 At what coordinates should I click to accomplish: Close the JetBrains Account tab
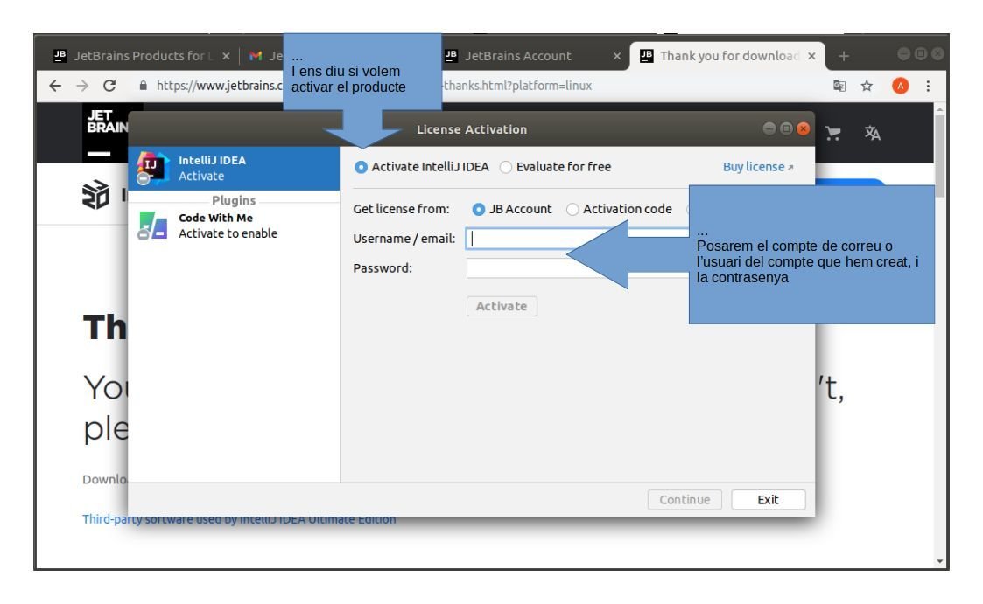(x=617, y=56)
